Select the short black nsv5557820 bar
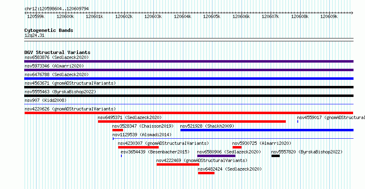365x189 pixels. click(x=275, y=156)
